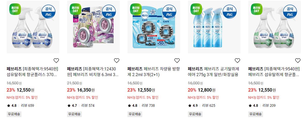Open the three AIR spray cans image
Image resolution: width=303 pixels, height=122 pixels.
pos(214,27)
